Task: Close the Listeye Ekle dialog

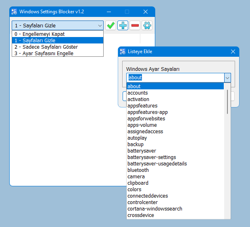Action: 233,52
